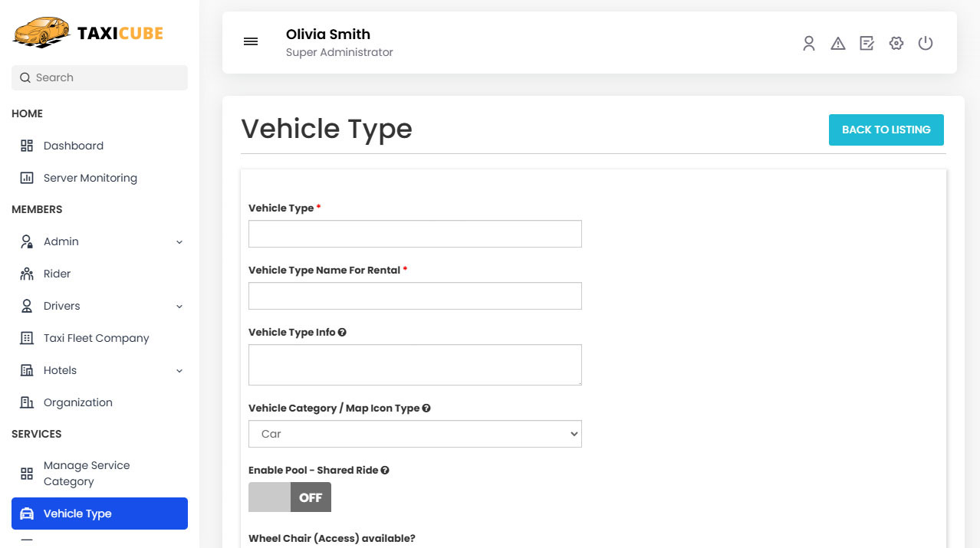Click the Server Monitoring icon

click(x=28, y=177)
